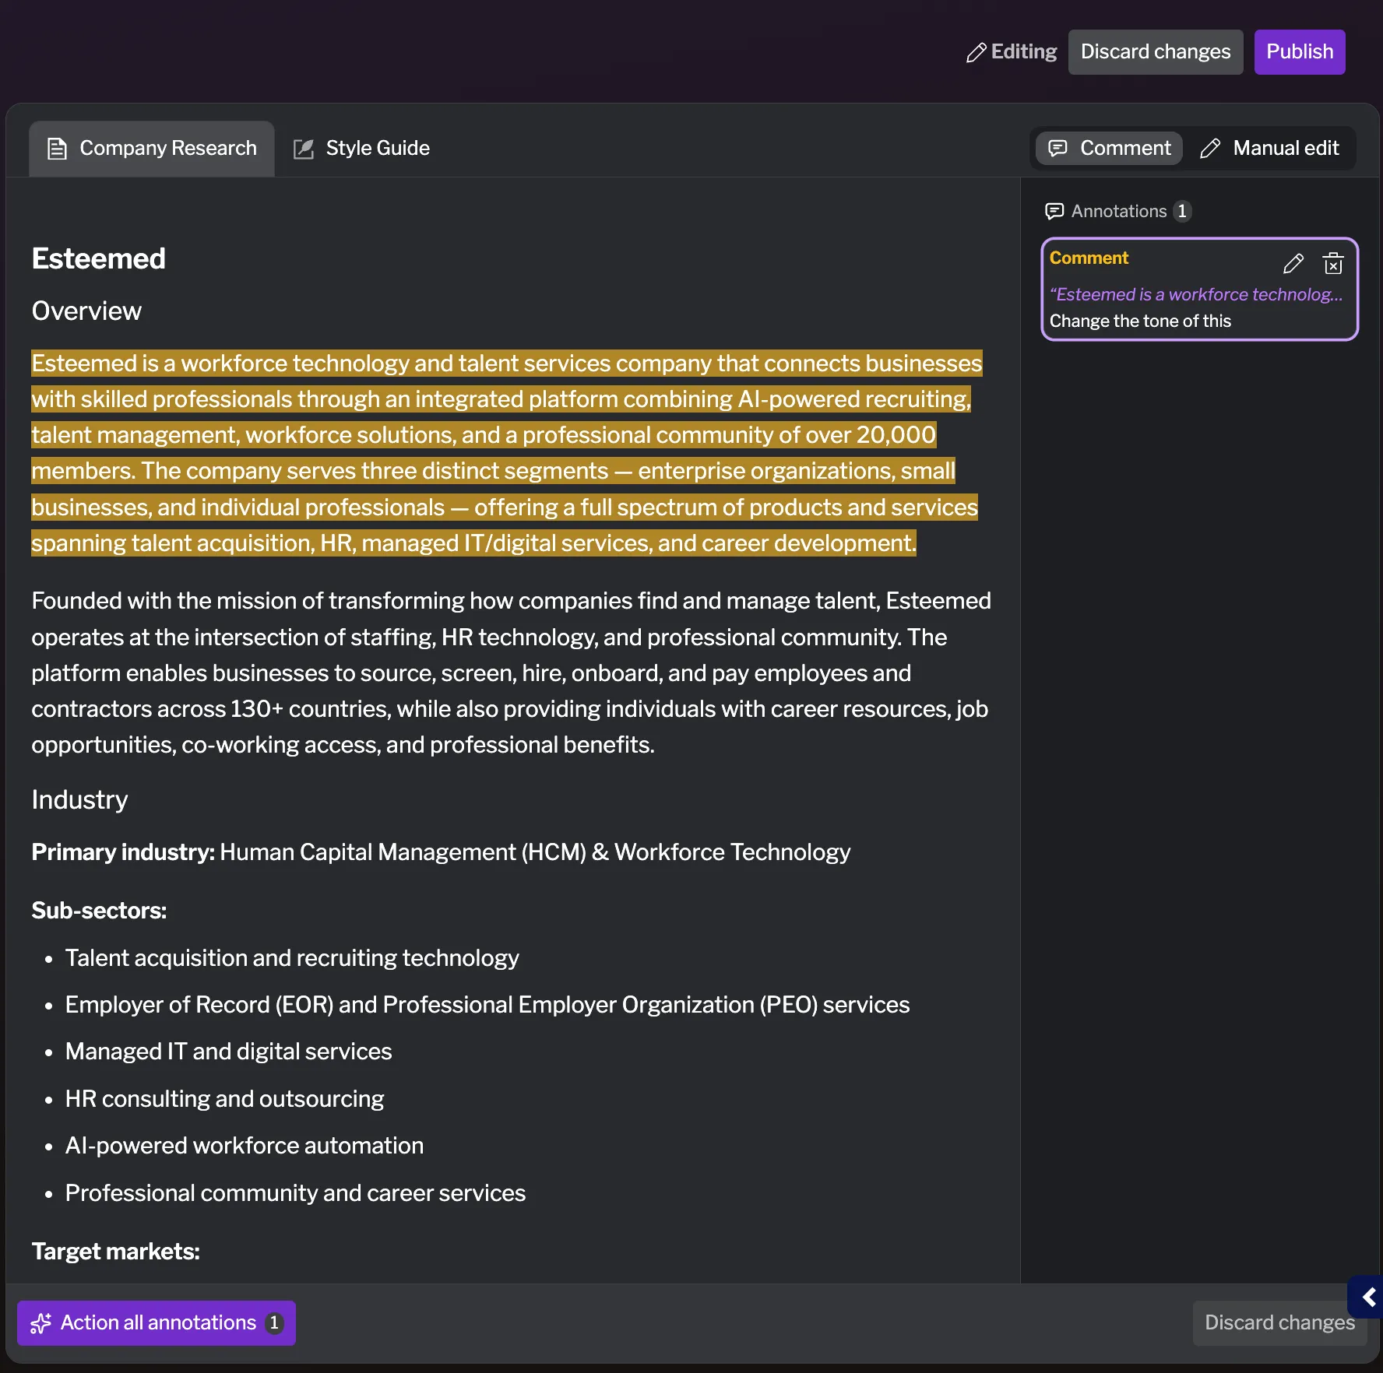Click the 'Target markets:' label
Image resolution: width=1383 pixels, height=1373 pixels.
click(115, 1252)
